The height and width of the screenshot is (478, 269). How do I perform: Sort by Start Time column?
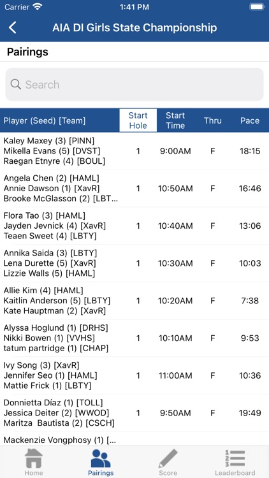point(175,120)
